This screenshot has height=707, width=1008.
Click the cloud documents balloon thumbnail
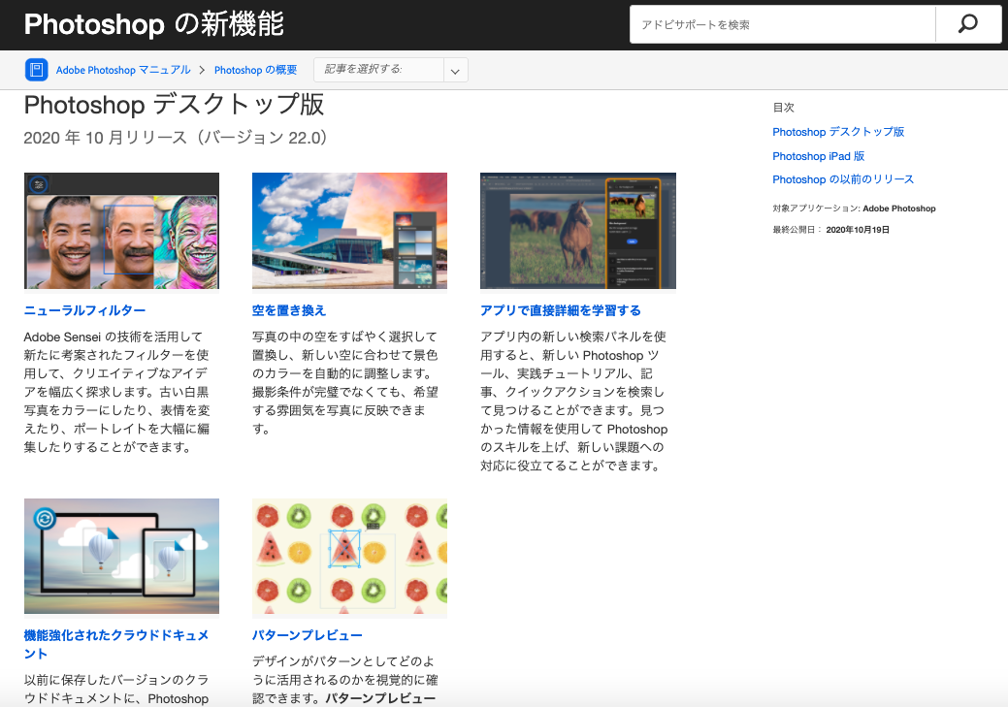[x=121, y=556]
